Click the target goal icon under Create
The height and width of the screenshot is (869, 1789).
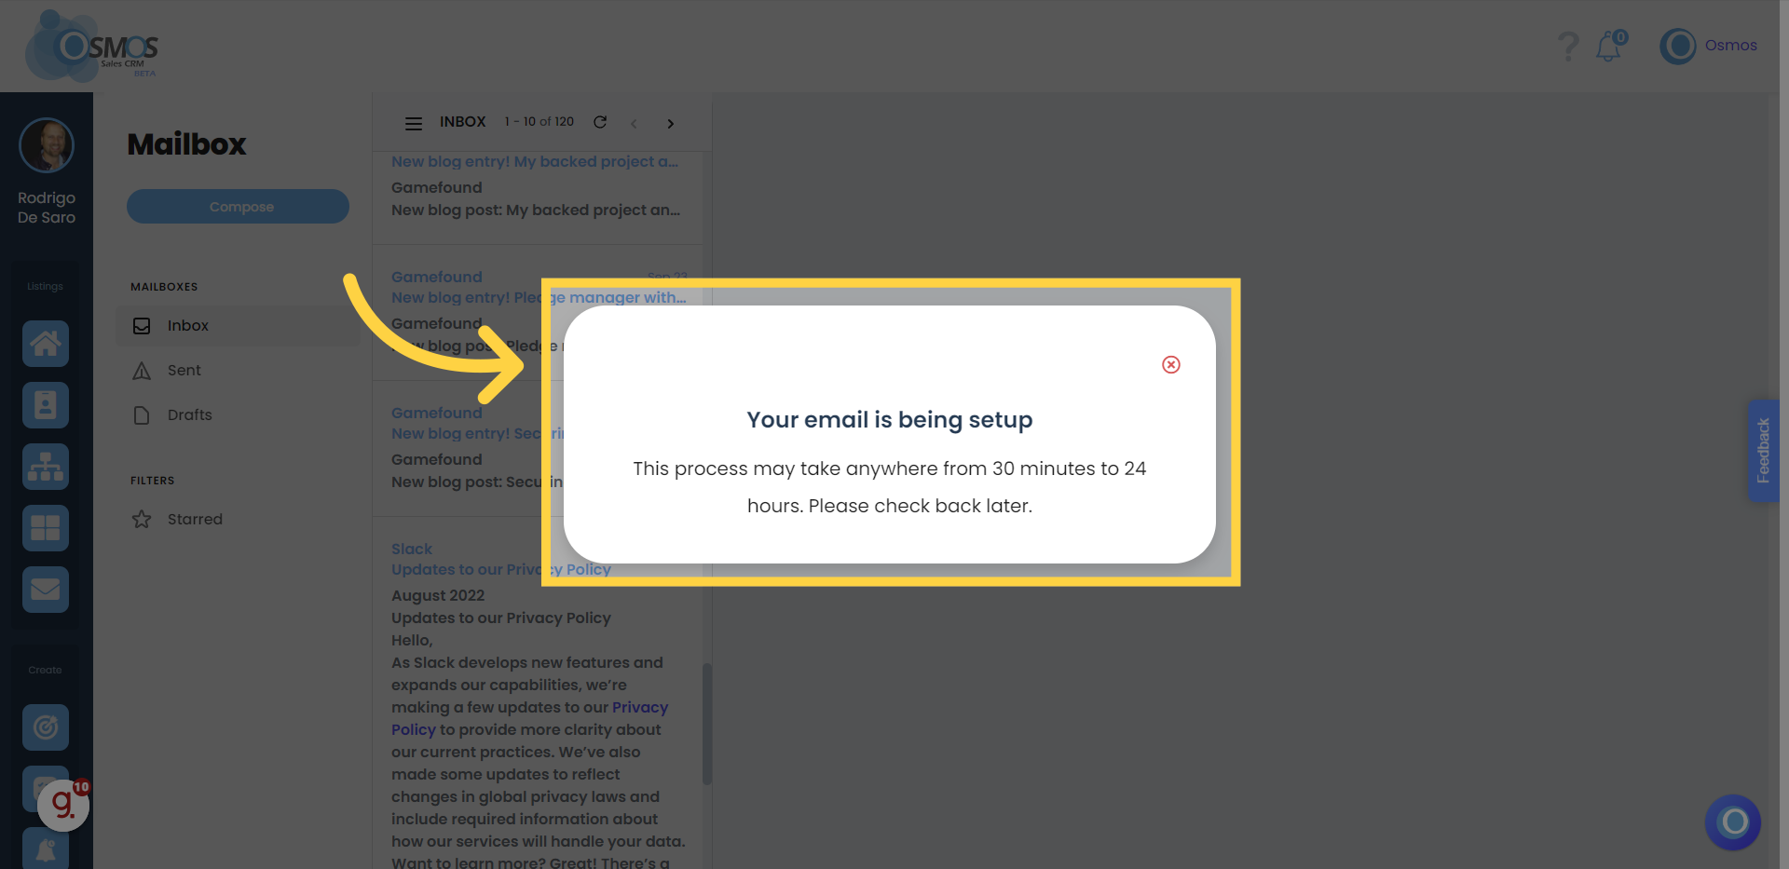46,727
